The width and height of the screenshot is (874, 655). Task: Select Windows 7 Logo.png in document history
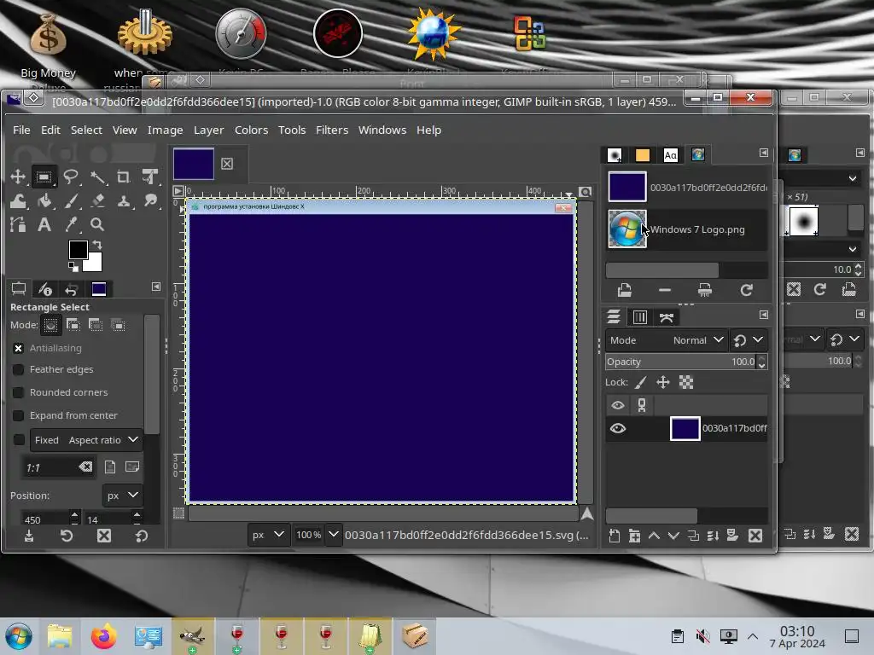[687, 229]
